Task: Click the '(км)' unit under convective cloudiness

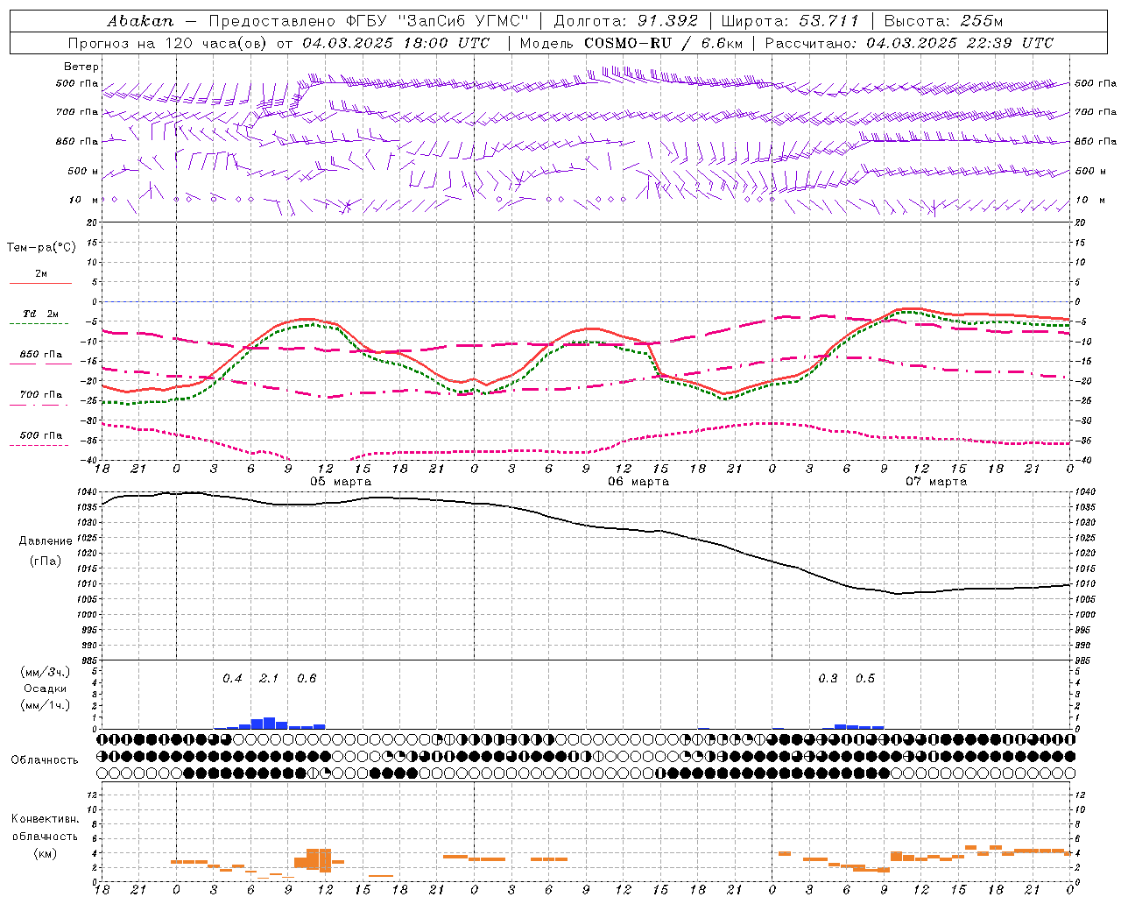Action: (46, 854)
